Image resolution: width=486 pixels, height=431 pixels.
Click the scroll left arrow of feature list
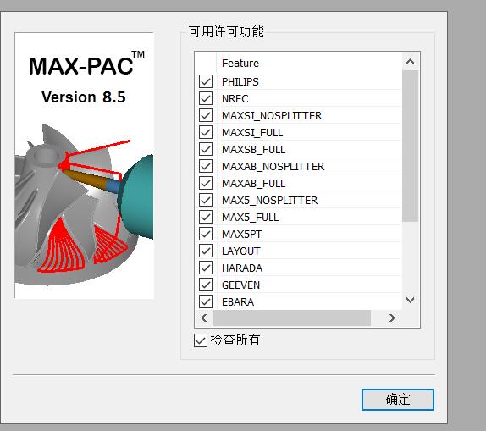click(x=204, y=318)
